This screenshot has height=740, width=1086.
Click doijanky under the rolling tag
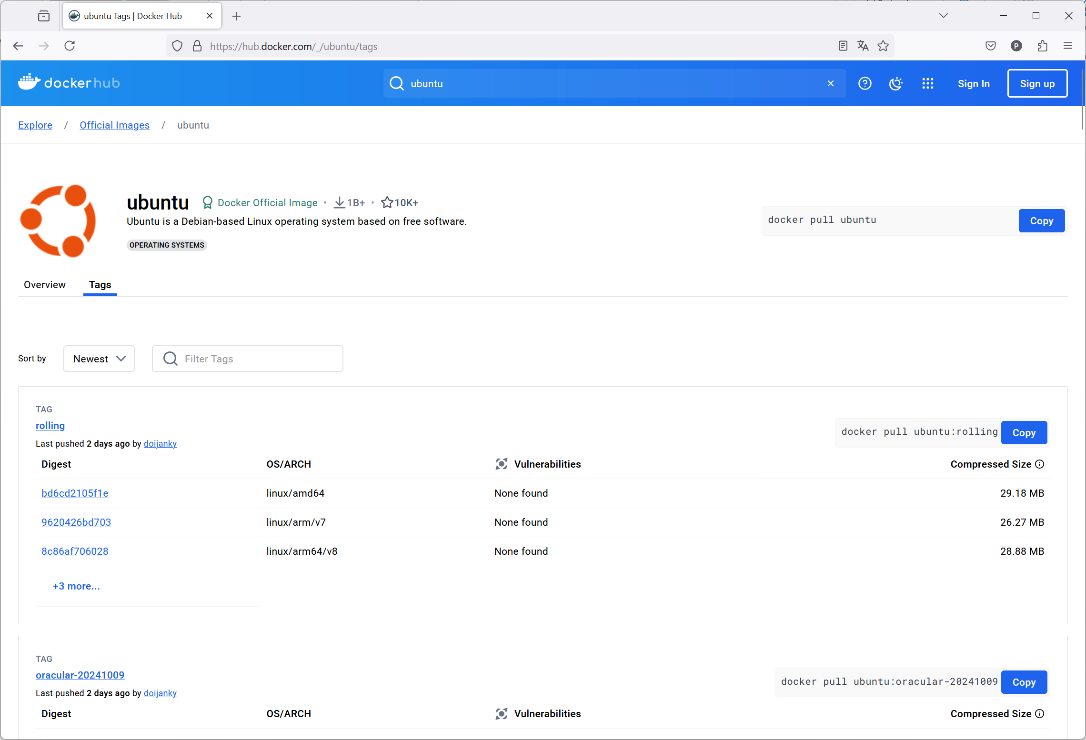(x=160, y=444)
